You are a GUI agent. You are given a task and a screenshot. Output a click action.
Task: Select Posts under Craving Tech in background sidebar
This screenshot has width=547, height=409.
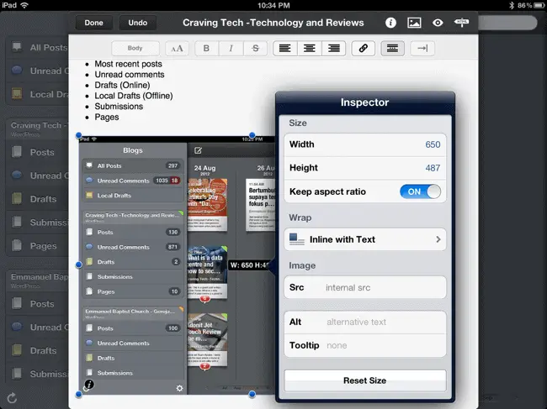pos(39,152)
